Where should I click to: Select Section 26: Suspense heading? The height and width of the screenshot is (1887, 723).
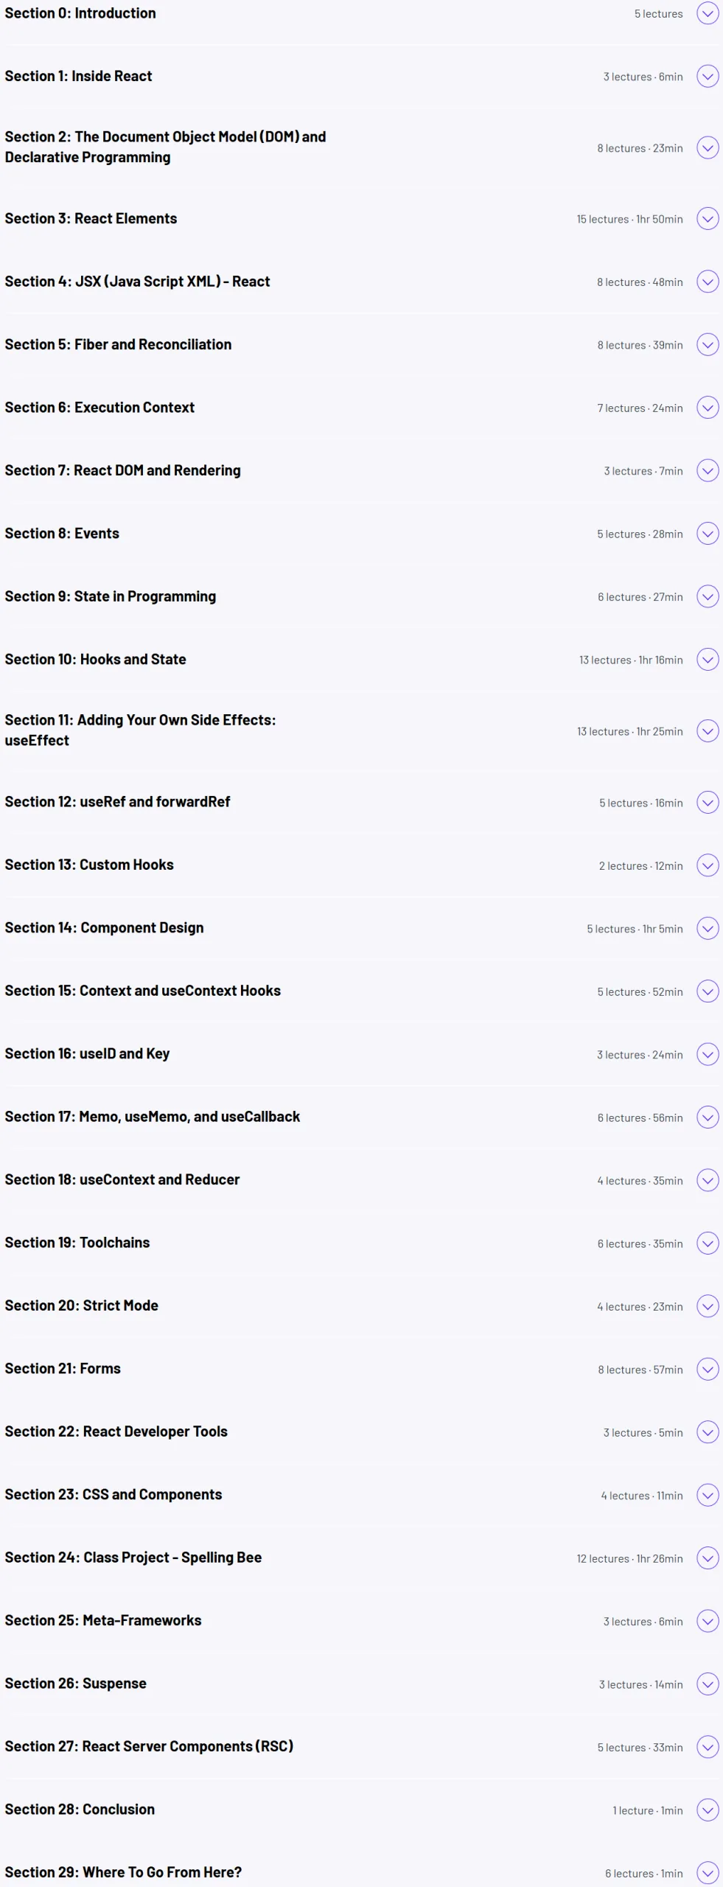coord(75,1684)
